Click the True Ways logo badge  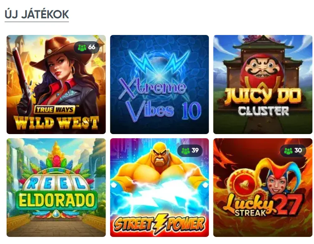55,110
